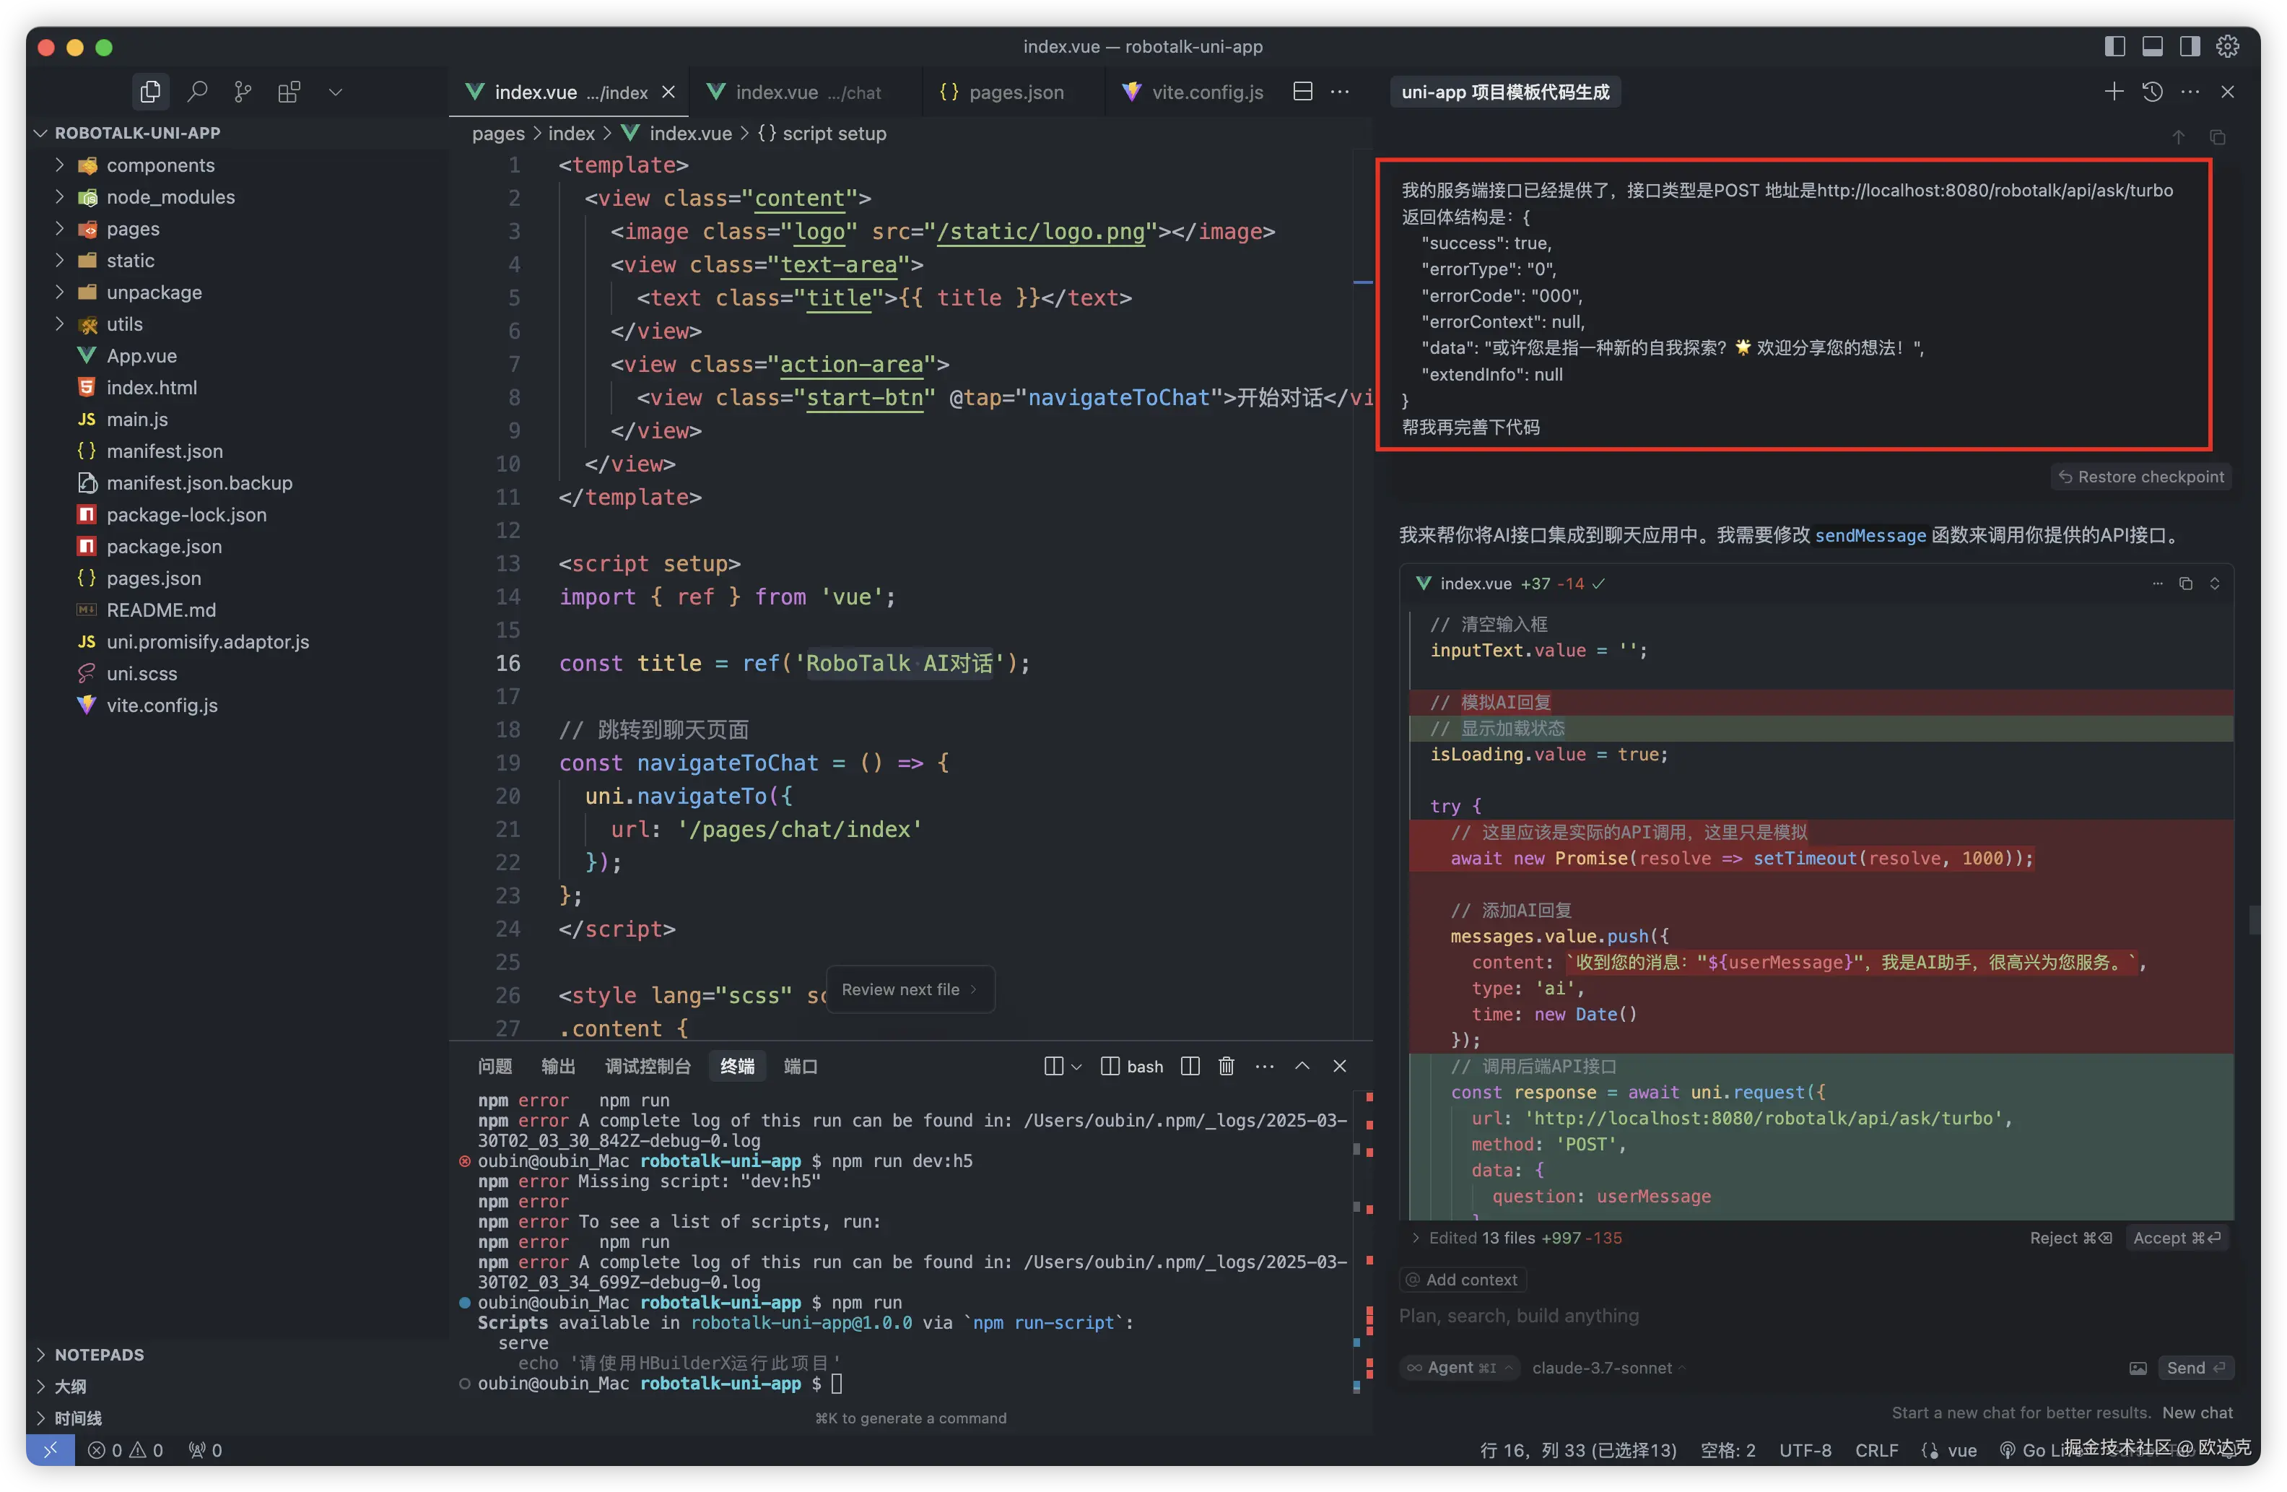Open the Search view icon

(197, 92)
